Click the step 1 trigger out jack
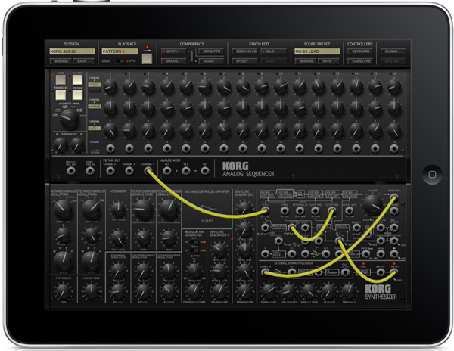 click(110, 149)
